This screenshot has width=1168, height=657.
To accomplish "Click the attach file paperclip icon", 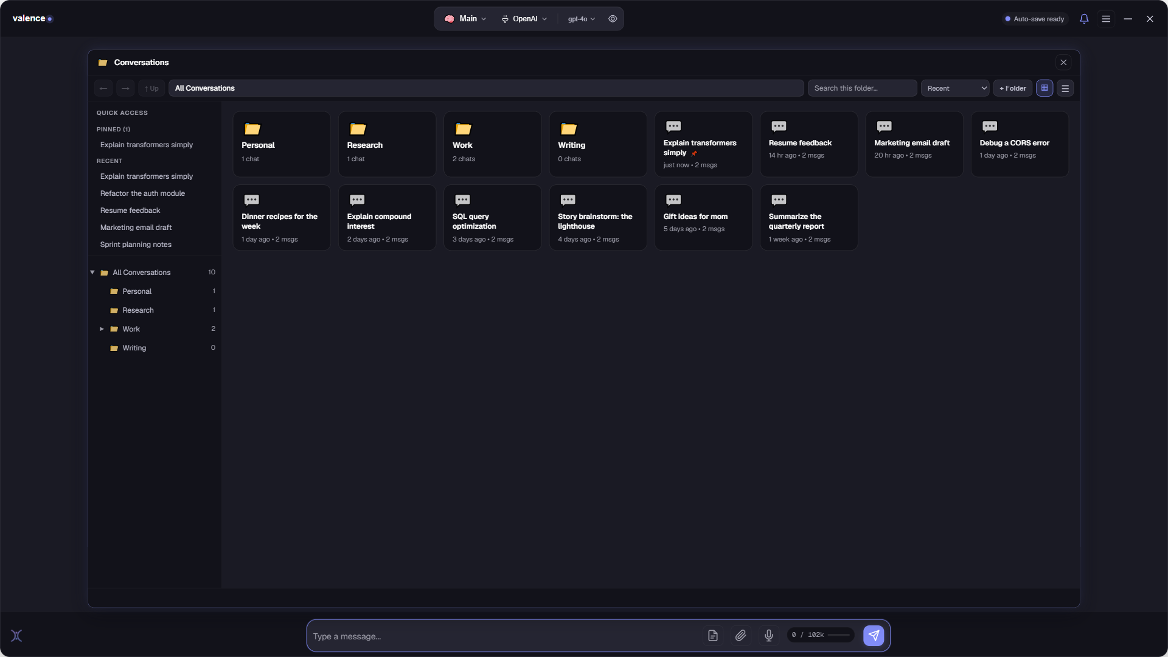I will 740,636.
